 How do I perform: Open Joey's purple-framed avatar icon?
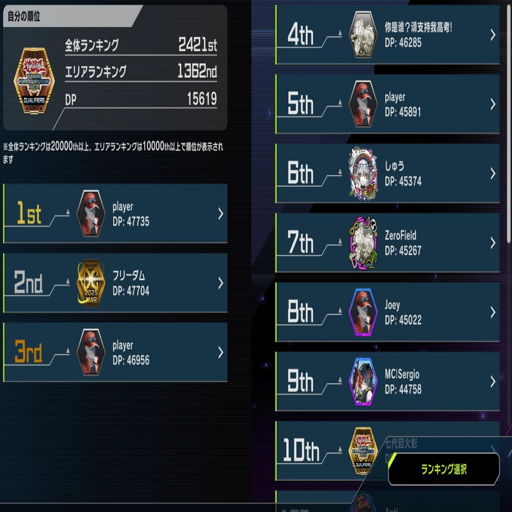pos(363,312)
